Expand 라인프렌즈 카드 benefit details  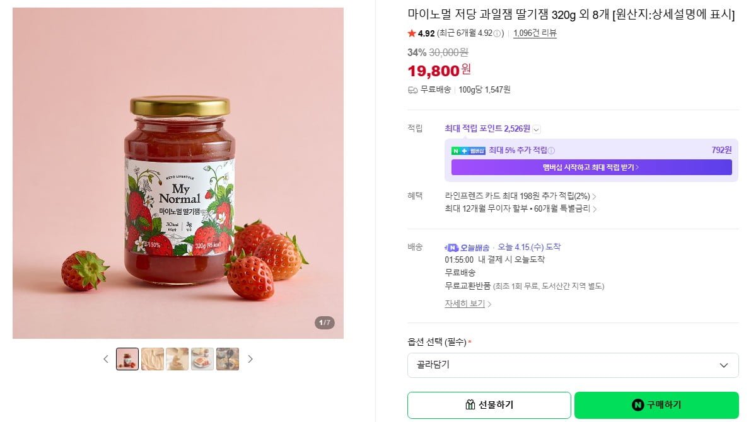595,197
